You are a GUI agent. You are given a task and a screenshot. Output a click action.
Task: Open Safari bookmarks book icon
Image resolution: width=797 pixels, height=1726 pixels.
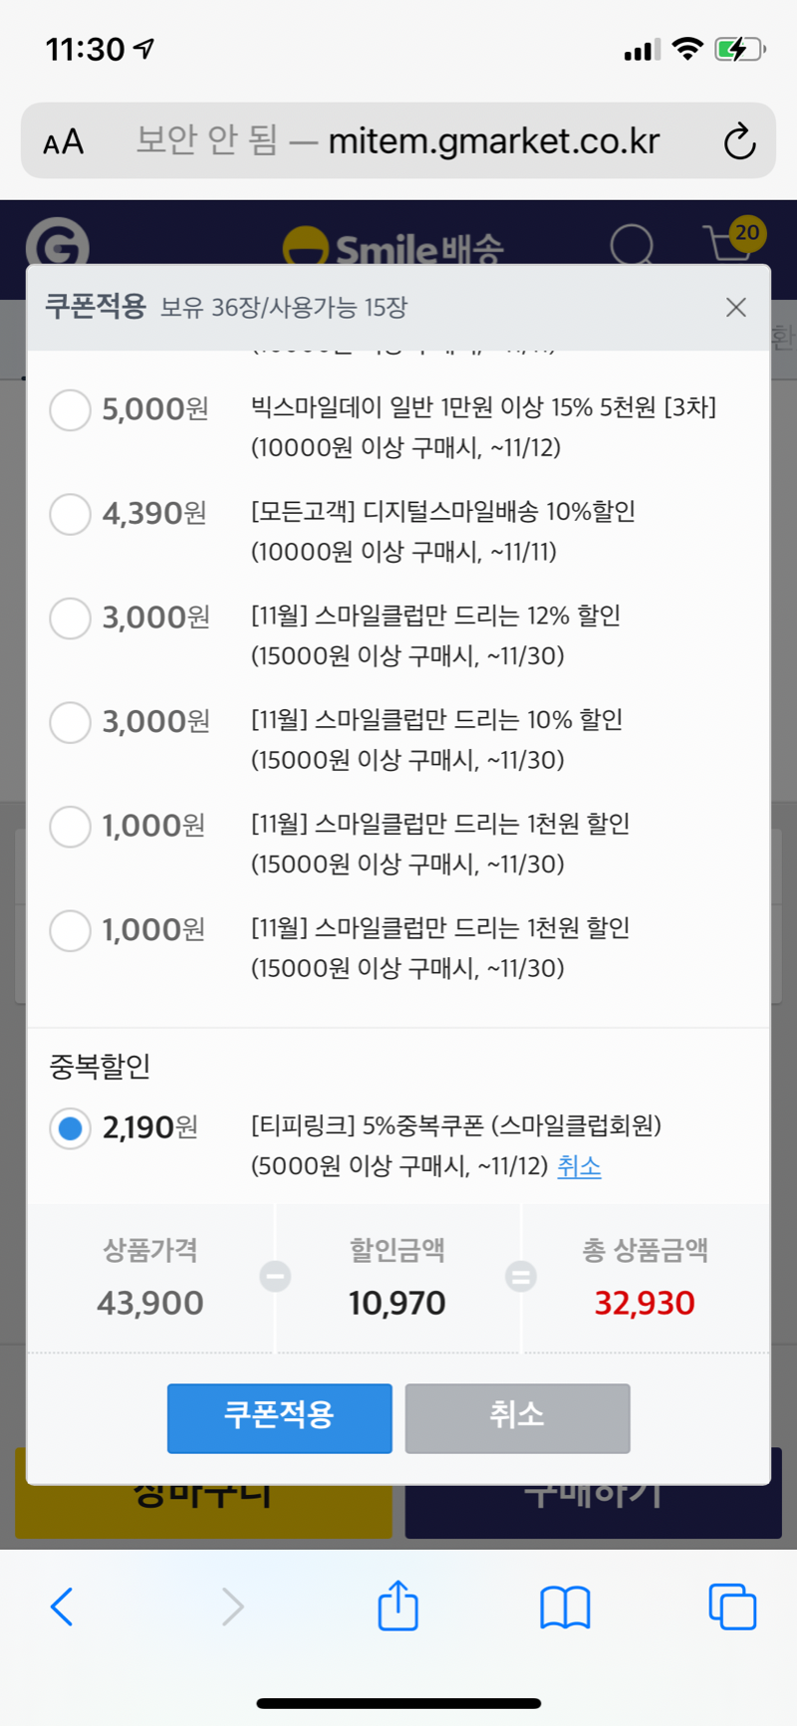pyautogui.click(x=565, y=1606)
